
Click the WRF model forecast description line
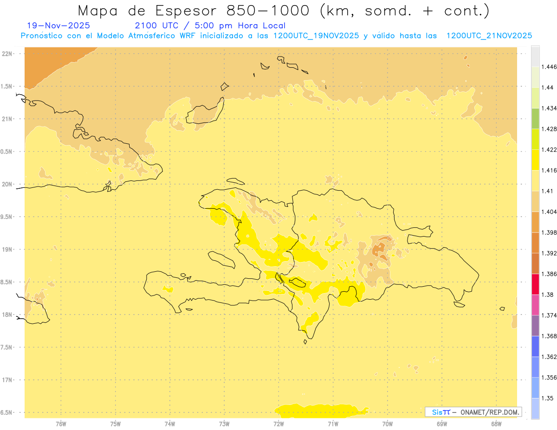[x=276, y=36]
